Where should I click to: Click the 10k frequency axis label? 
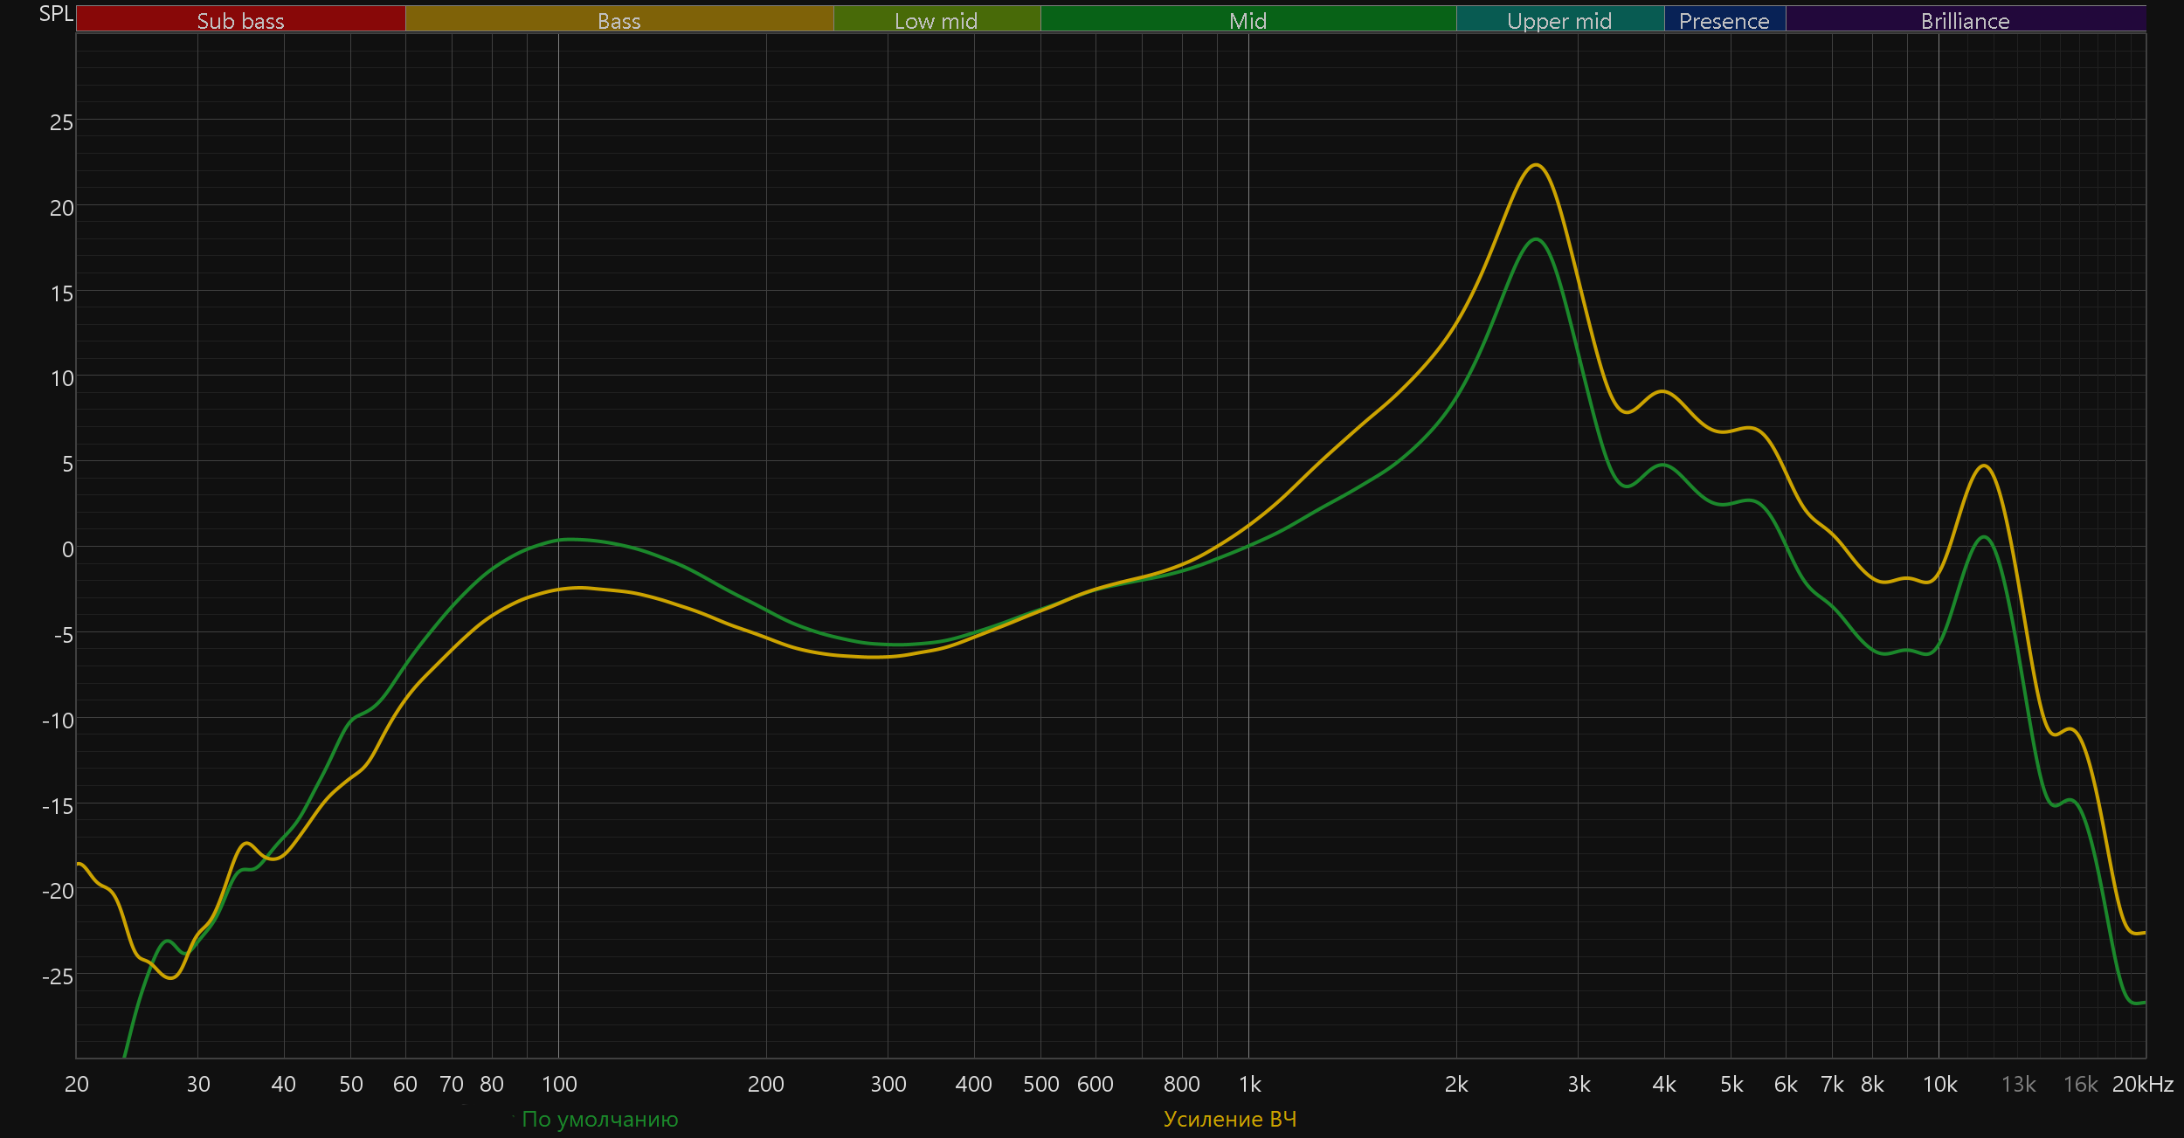(1939, 1084)
